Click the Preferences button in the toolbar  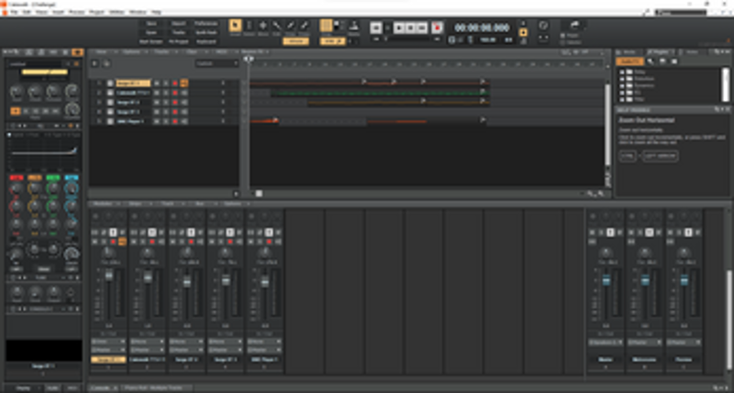click(206, 24)
